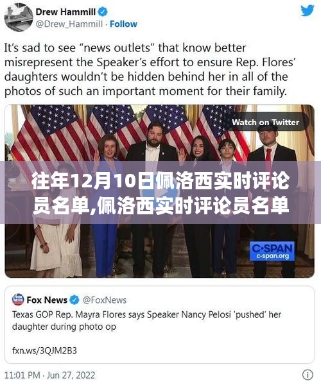This screenshot has height=385, width=321.
Task: Click the C-SPAN logo on the video
Action: coord(272,251)
